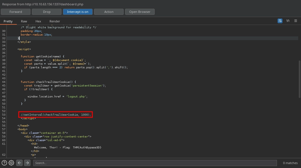Switch to the Raw tab
This screenshot has width=301, height=168.
click(x=24, y=21)
